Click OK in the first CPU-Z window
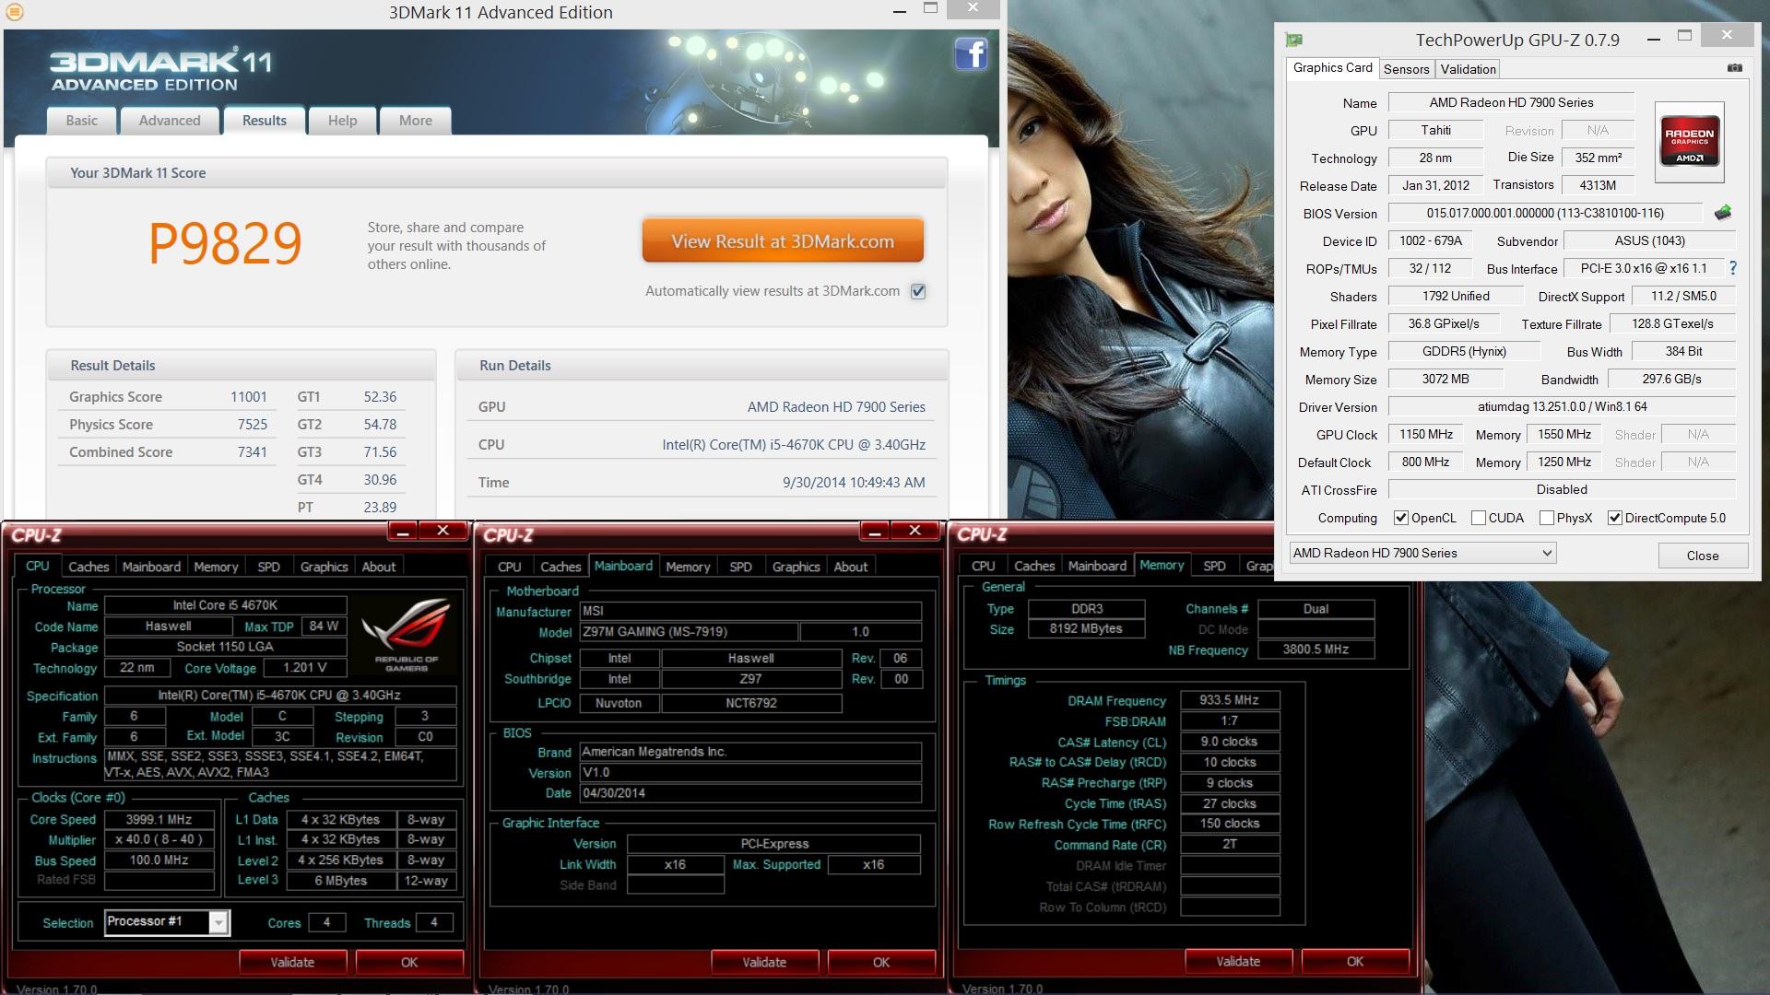 (x=409, y=962)
